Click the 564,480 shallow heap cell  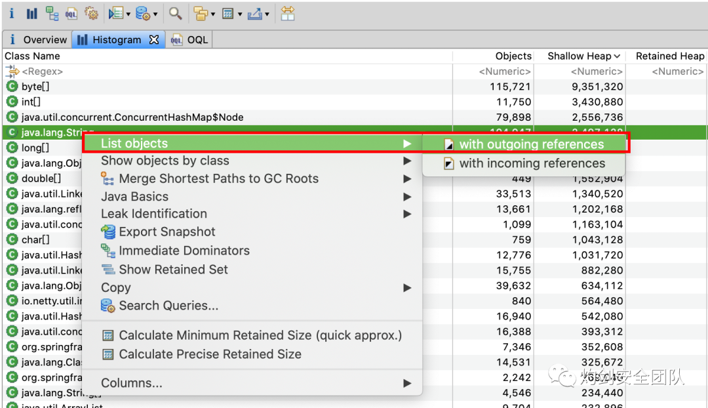(x=602, y=301)
